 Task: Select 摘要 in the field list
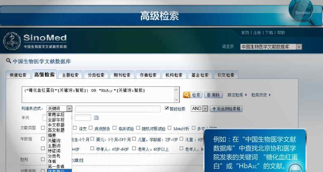pyautogui.click(x=52, y=135)
